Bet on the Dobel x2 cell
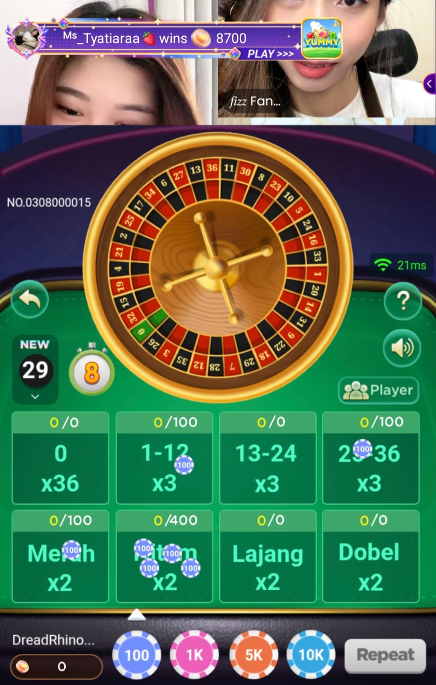The height and width of the screenshot is (685, 436). point(371,556)
